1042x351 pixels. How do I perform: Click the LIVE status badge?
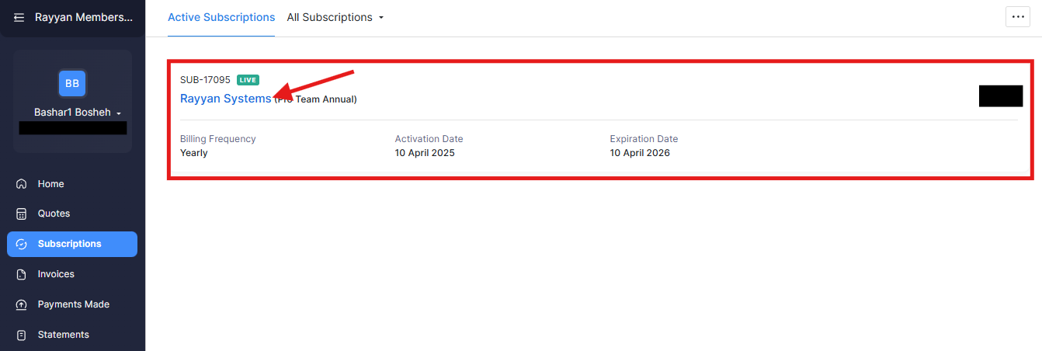(x=248, y=80)
